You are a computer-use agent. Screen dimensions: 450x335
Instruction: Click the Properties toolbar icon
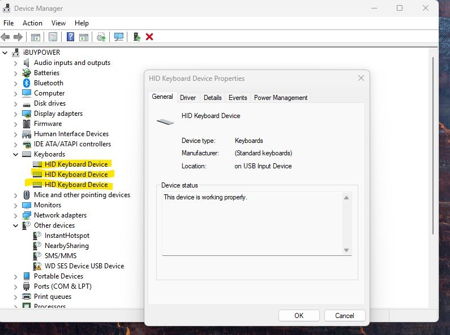[x=53, y=37]
